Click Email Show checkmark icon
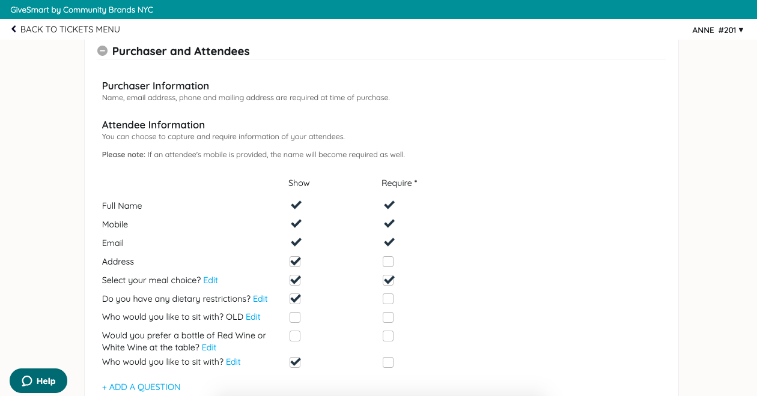The height and width of the screenshot is (396, 757). [x=296, y=242]
